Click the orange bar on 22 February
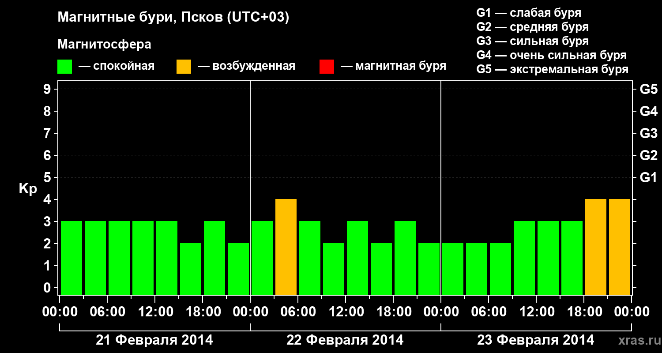662x353 pixels. (x=286, y=247)
